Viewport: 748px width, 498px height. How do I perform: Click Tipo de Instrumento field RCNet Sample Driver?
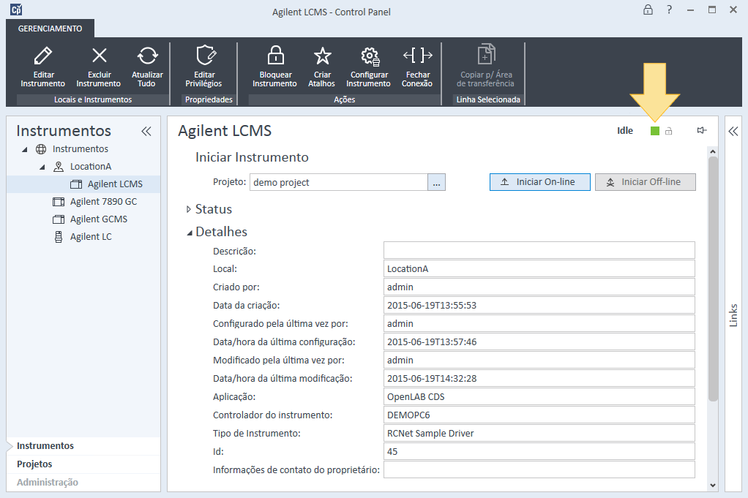click(x=539, y=433)
